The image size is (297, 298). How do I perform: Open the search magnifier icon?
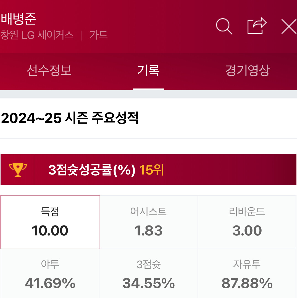[224, 26]
